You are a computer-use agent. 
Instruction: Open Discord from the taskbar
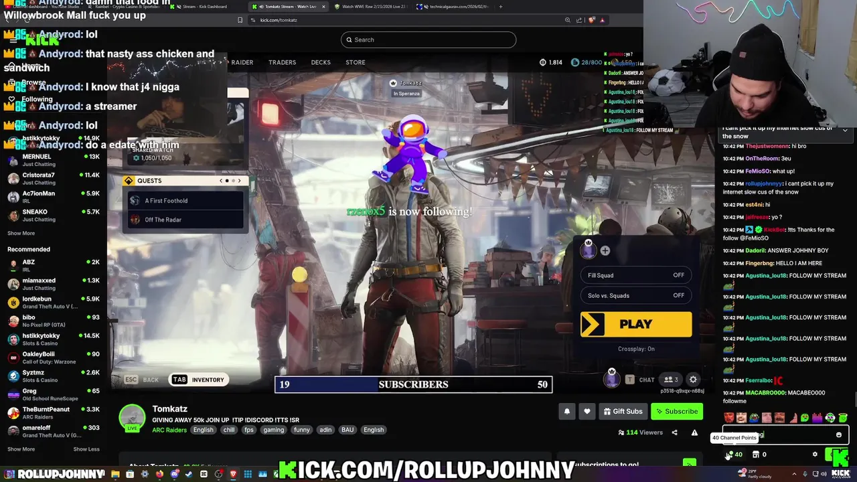pyautogui.click(x=174, y=475)
